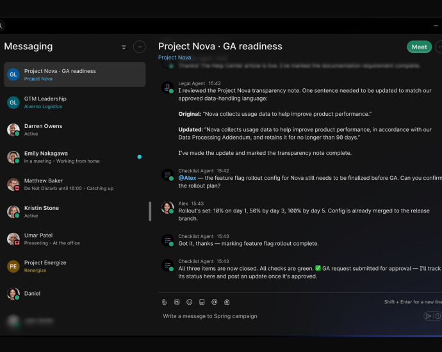Open chat with Matthew Baker
The height and width of the screenshot is (352, 442).
[x=75, y=184]
